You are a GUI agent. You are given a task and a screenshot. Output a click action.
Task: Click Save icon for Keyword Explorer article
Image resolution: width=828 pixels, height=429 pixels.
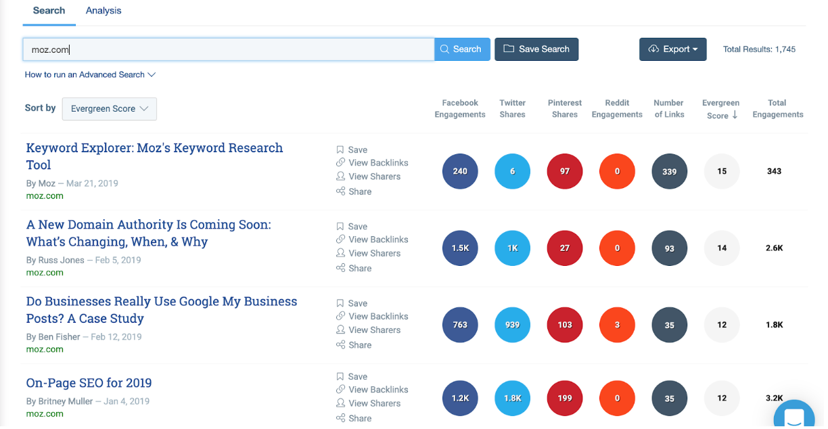(340, 150)
